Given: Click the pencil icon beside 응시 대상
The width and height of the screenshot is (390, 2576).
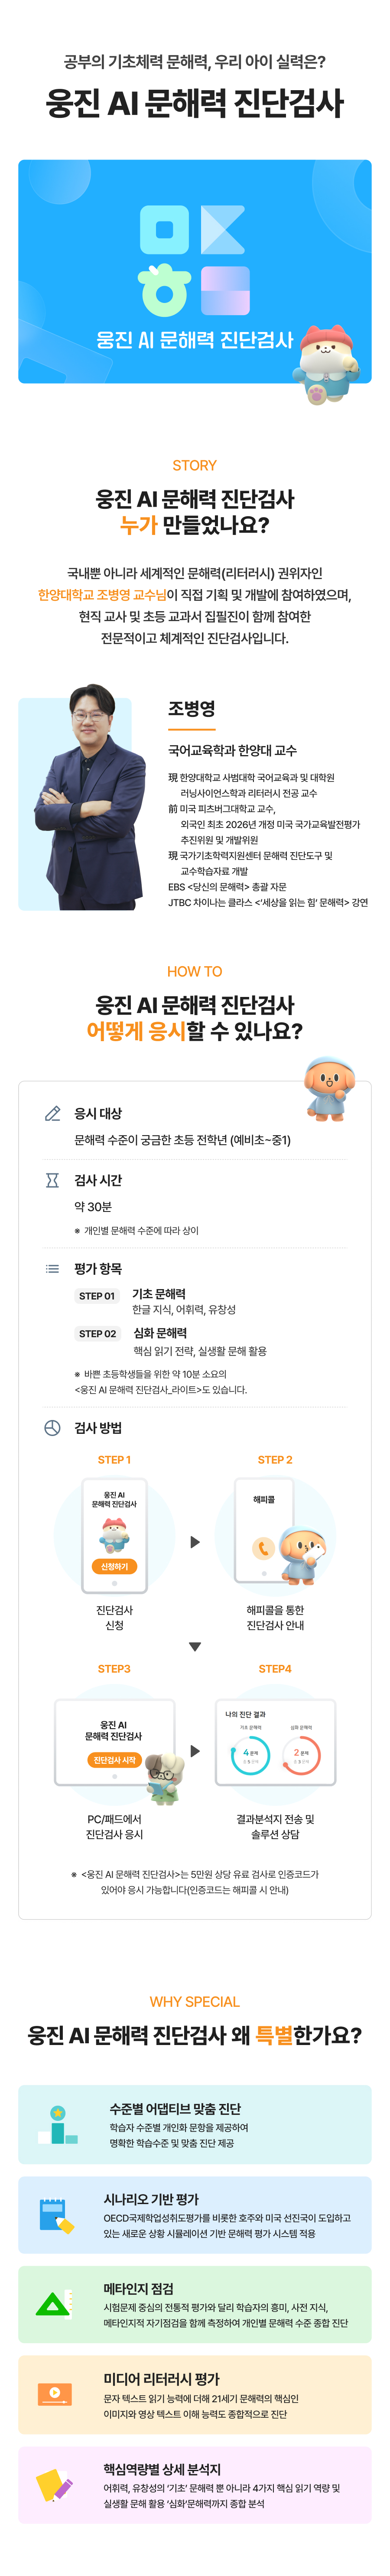Looking at the screenshot, I should point(53,1113).
